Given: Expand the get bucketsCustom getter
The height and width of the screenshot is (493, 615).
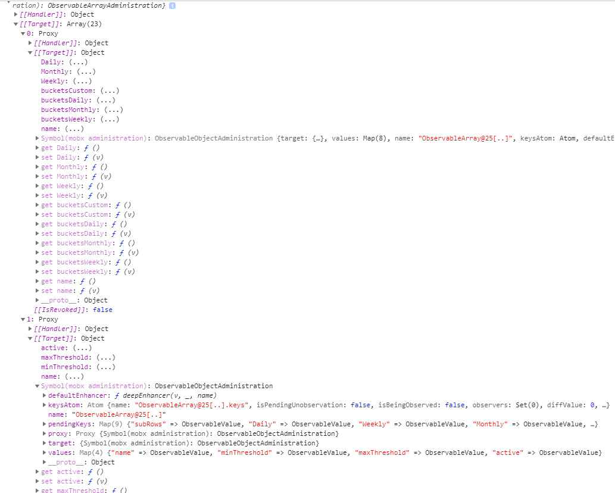Looking at the screenshot, I should coord(38,205).
